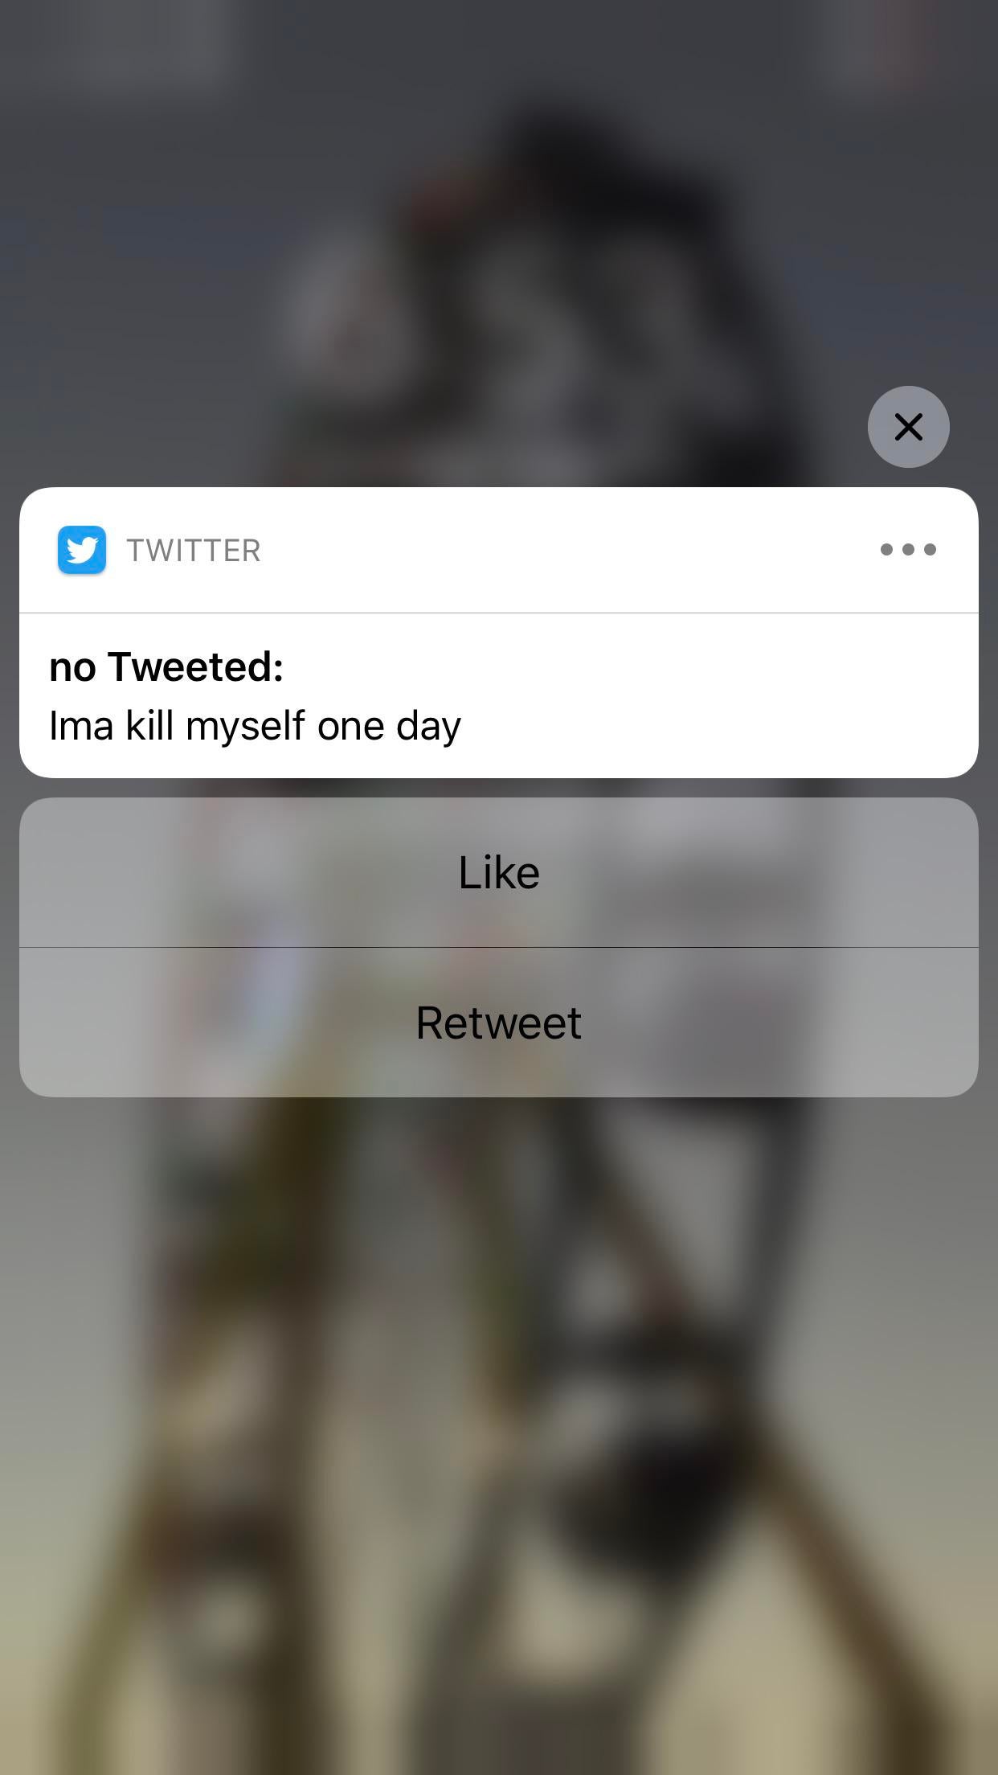
Task: Tap the blurred top area of the screen
Action: click(498, 80)
